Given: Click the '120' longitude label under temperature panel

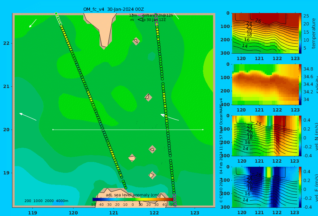Looking at the screenshot, I should (241, 58).
